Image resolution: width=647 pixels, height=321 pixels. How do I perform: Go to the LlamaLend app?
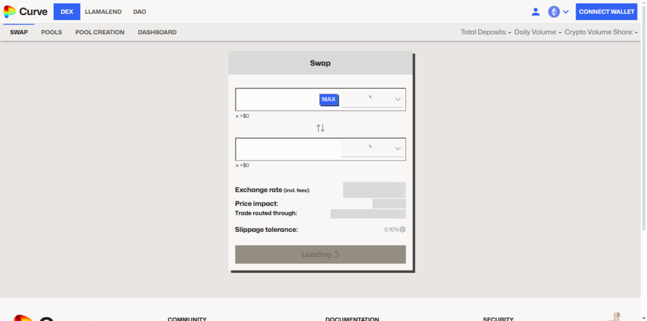pyautogui.click(x=104, y=11)
